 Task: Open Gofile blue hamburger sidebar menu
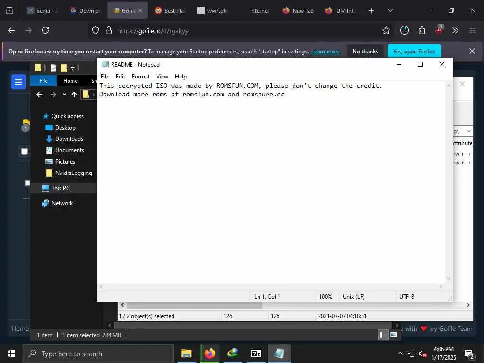pyautogui.click(x=18, y=82)
